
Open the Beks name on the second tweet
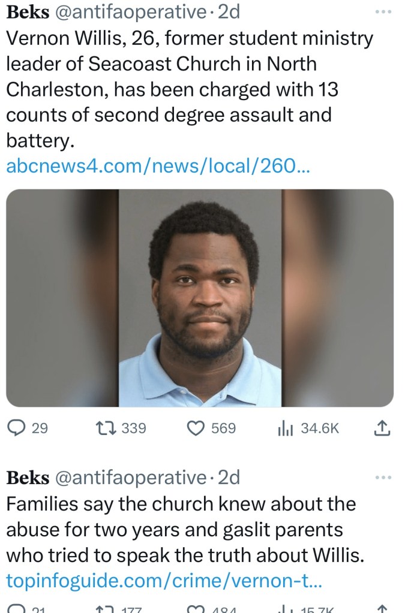coord(28,478)
